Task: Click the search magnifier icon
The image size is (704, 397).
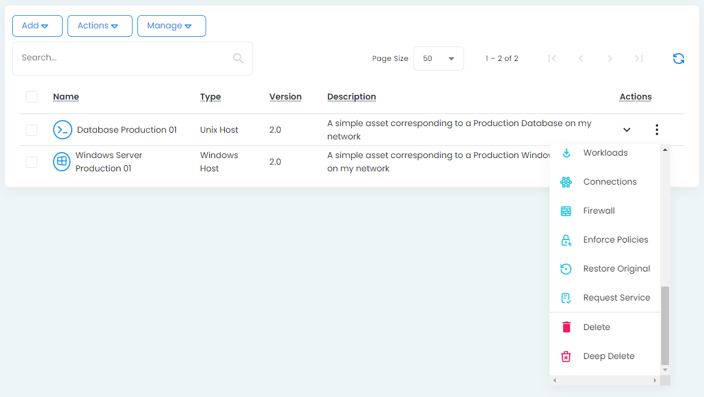Action: [x=238, y=59]
